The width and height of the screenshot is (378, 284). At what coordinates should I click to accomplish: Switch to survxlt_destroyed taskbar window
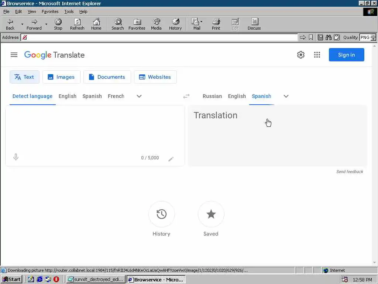[x=96, y=280]
